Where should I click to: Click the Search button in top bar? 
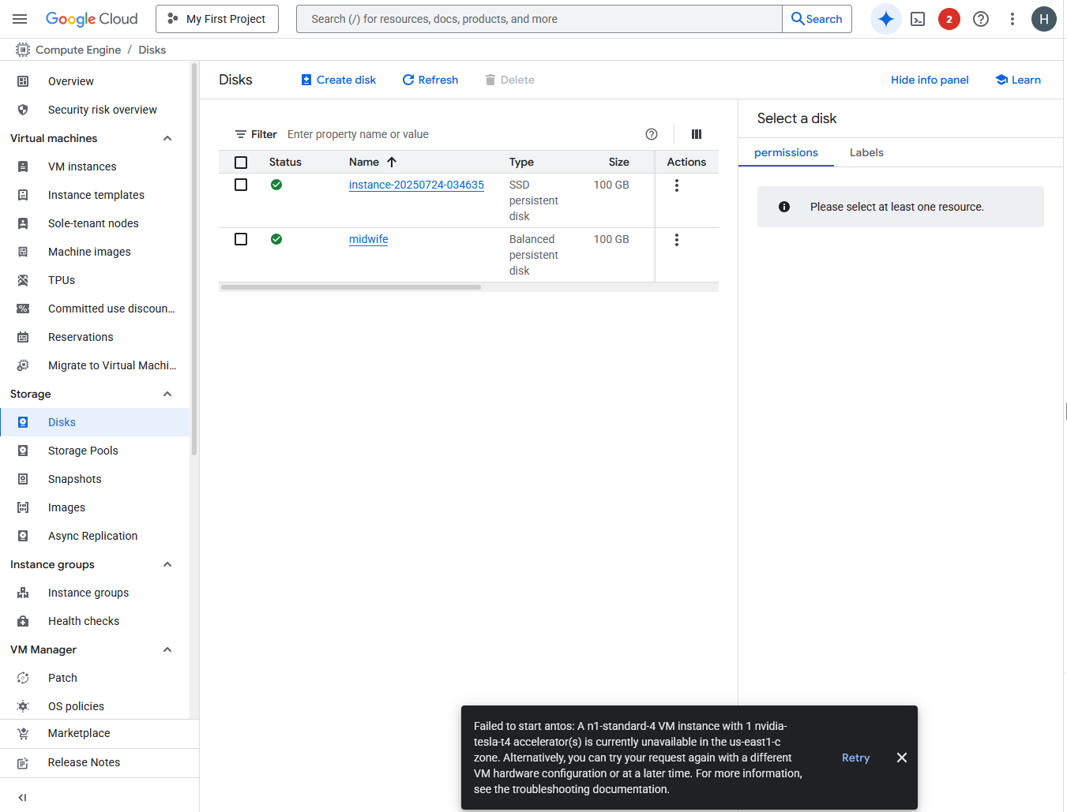coord(817,19)
